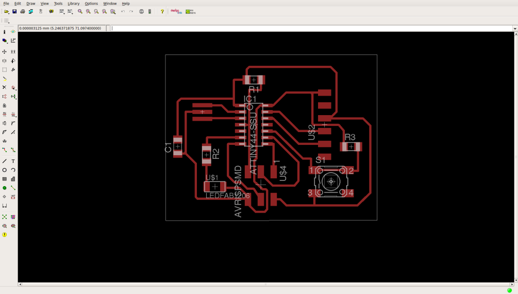Open the Library menu
Screen dimensions: 518x294
(74, 4)
